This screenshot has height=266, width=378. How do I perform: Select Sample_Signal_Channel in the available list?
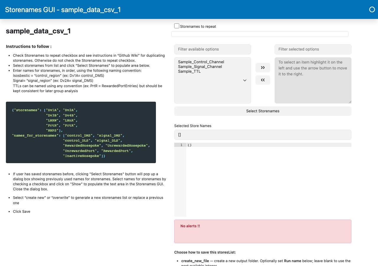200,66
